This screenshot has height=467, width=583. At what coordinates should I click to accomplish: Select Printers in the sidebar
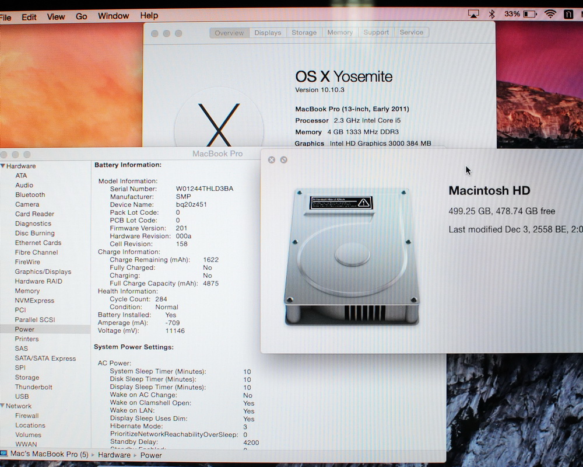pyautogui.click(x=27, y=339)
